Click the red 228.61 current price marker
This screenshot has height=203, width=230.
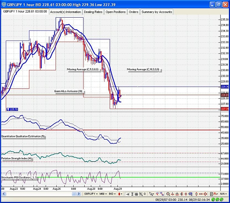pyautogui.click(x=224, y=95)
